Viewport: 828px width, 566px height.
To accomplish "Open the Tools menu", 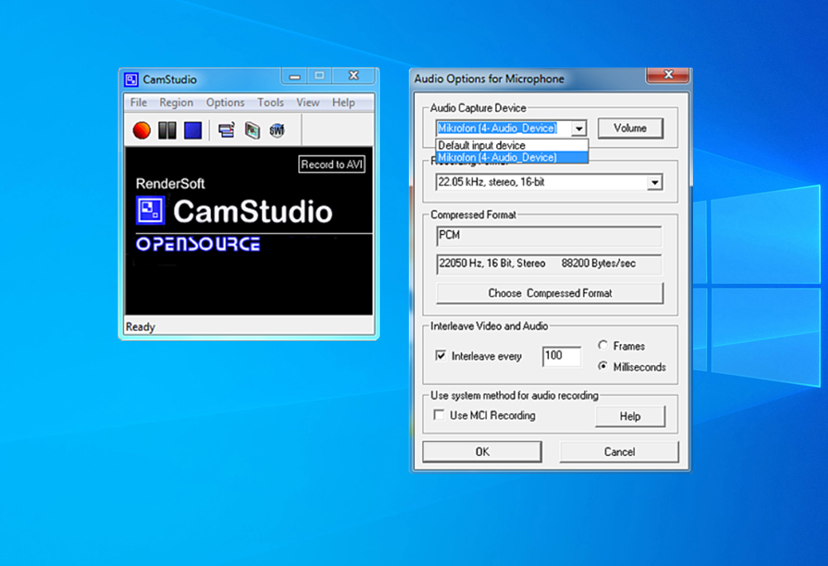I will [271, 103].
